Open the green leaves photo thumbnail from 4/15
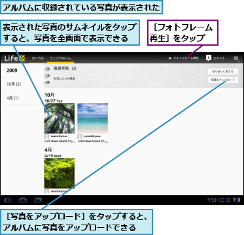 (60, 173)
